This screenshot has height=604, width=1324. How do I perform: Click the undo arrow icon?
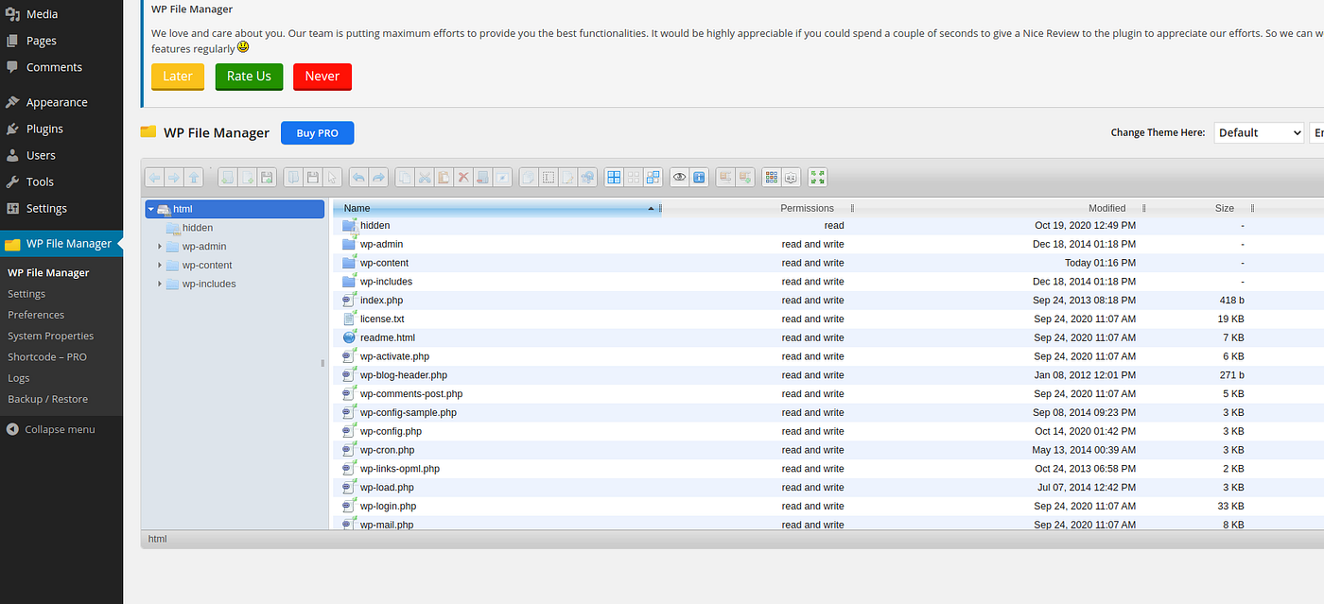pyautogui.click(x=358, y=177)
